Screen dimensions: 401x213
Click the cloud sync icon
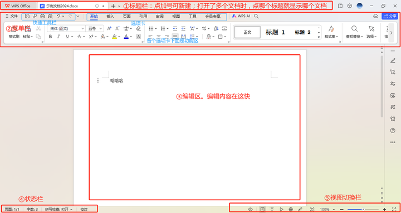tap(376, 16)
